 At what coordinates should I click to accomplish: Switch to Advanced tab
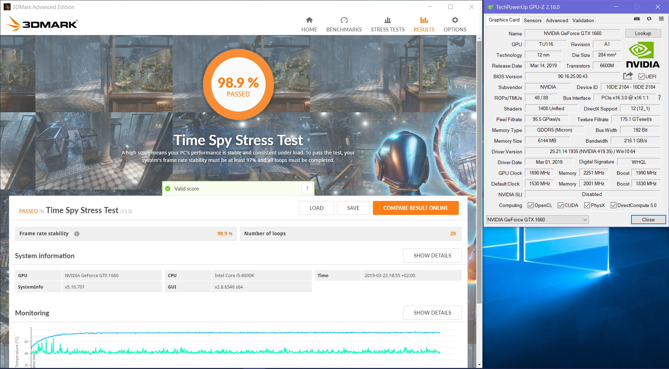(557, 20)
